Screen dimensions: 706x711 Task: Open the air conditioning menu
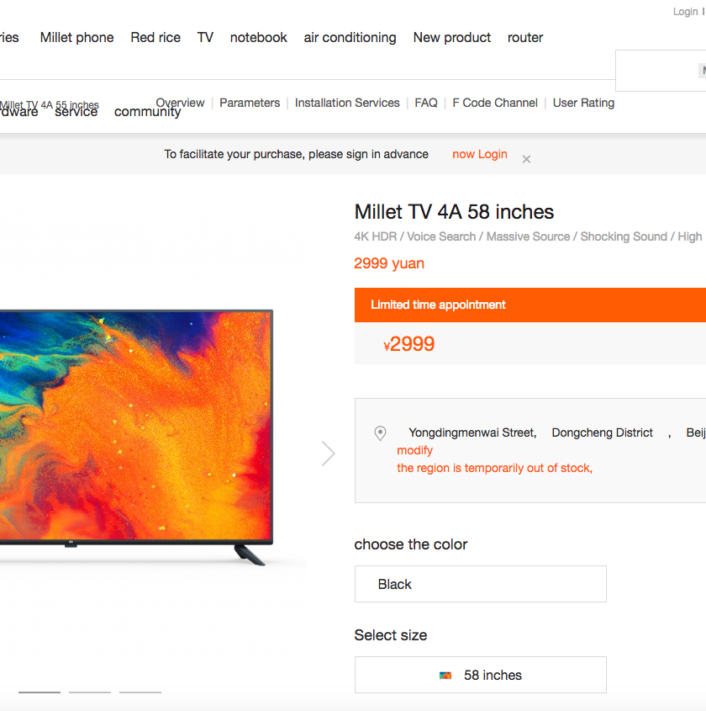coord(350,37)
